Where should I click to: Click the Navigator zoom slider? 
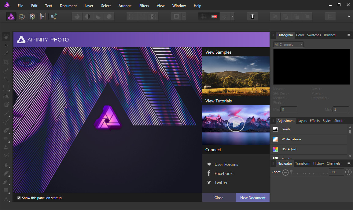309,172
